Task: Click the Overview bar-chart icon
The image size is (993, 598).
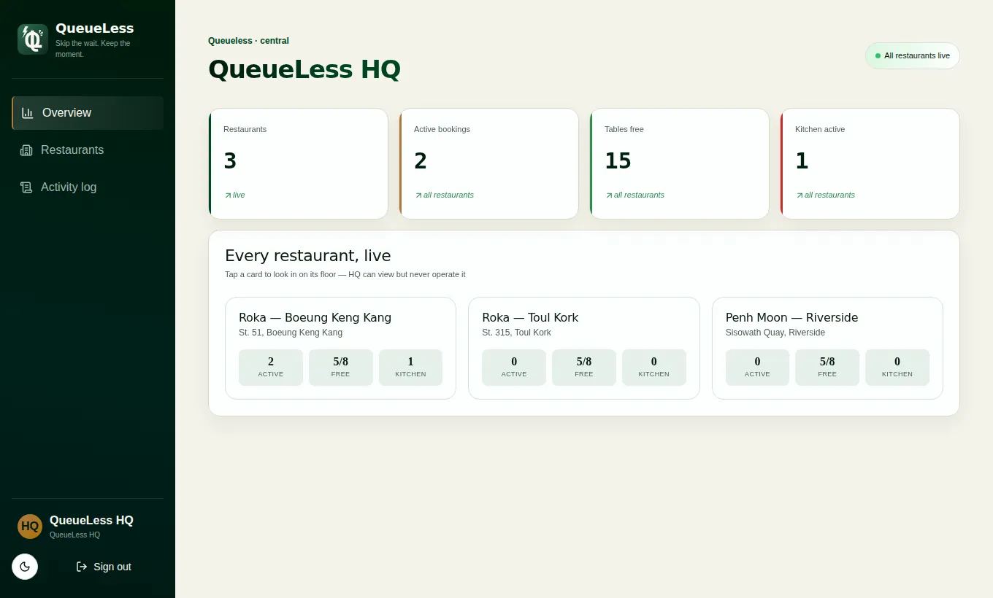Action: (28, 113)
